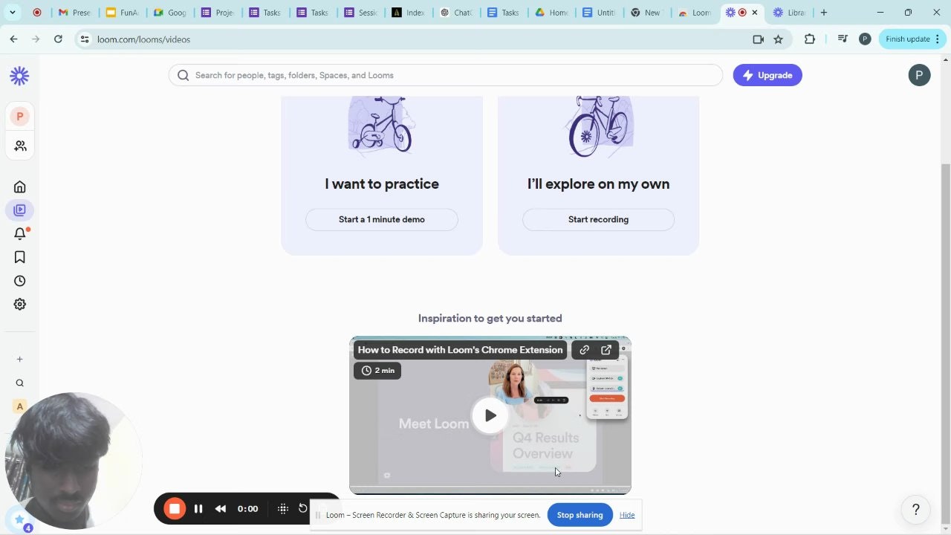
Task: Open the Library video icon in sidebar
Action: (20, 210)
